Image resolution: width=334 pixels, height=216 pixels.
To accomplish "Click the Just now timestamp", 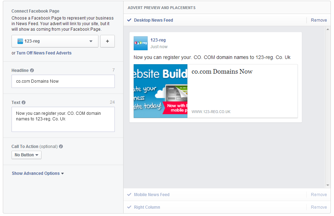I will pyautogui.click(x=159, y=47).
